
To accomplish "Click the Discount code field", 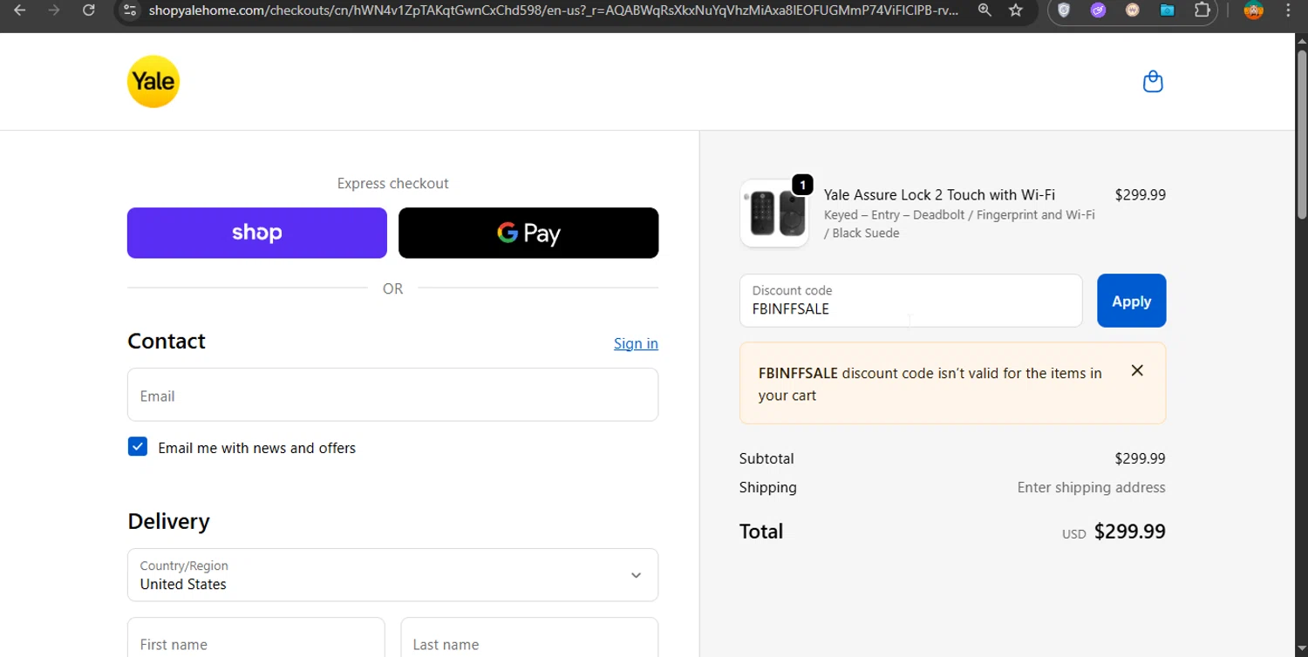I will (x=910, y=301).
